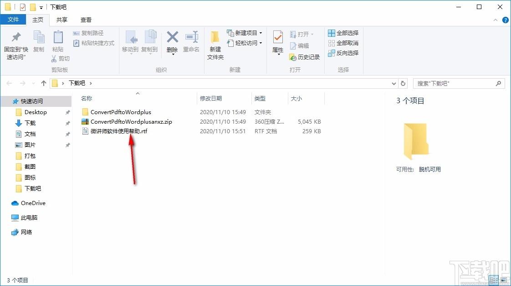The image size is (511, 286).
Task: Customize the Quick Access Toolbar dropdown
Action: pos(41,7)
